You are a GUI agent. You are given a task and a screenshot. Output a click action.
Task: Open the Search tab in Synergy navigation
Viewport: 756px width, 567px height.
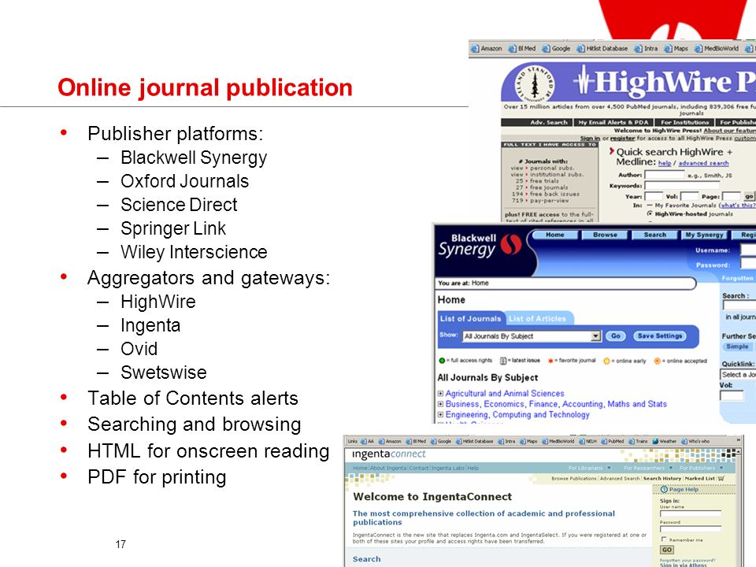[x=654, y=235]
